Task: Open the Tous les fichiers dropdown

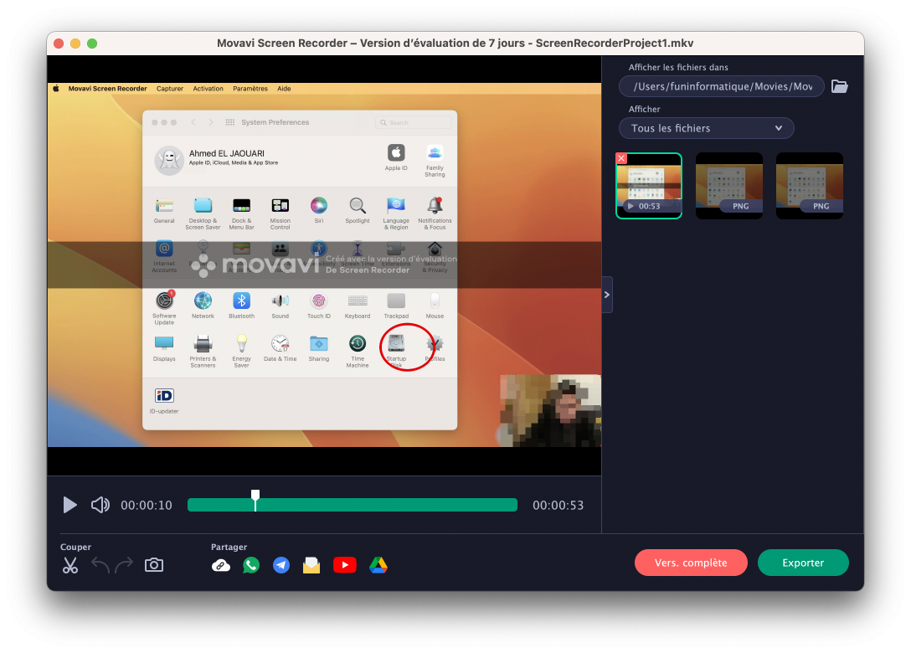Action: pos(706,128)
